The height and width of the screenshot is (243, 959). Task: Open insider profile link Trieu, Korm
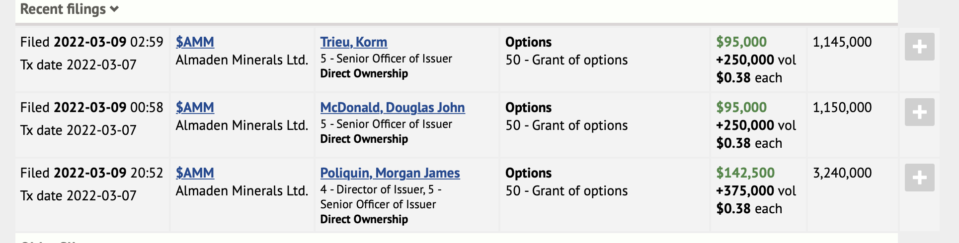tap(353, 42)
